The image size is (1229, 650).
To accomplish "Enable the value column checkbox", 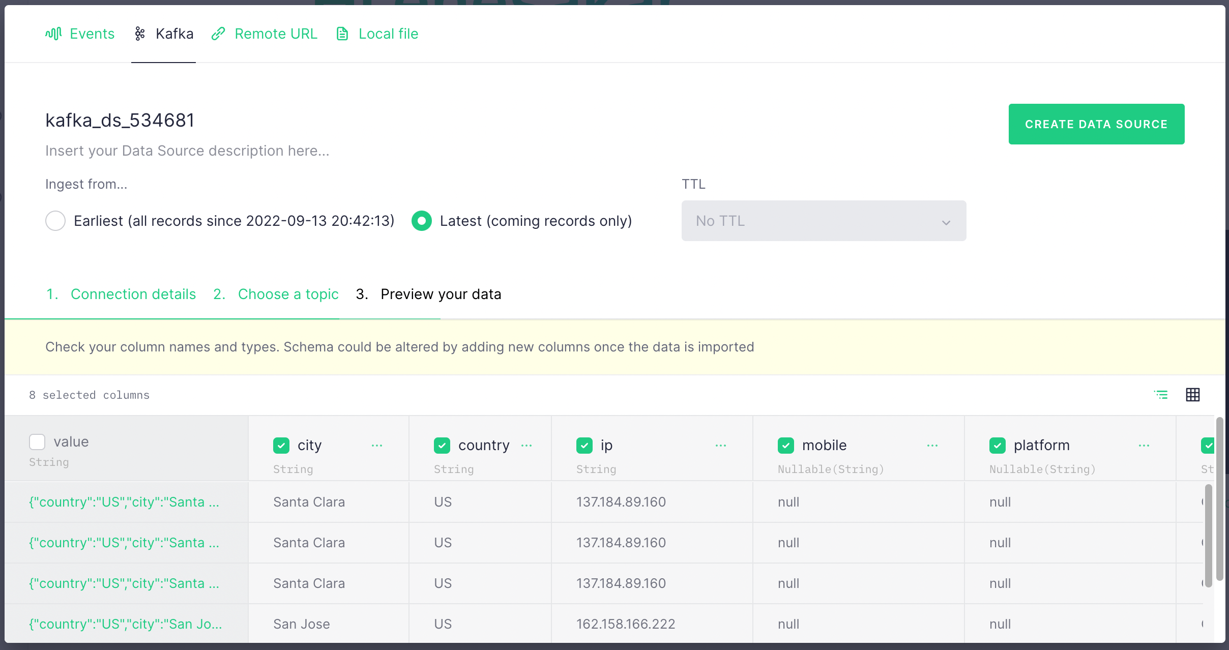I will point(37,441).
